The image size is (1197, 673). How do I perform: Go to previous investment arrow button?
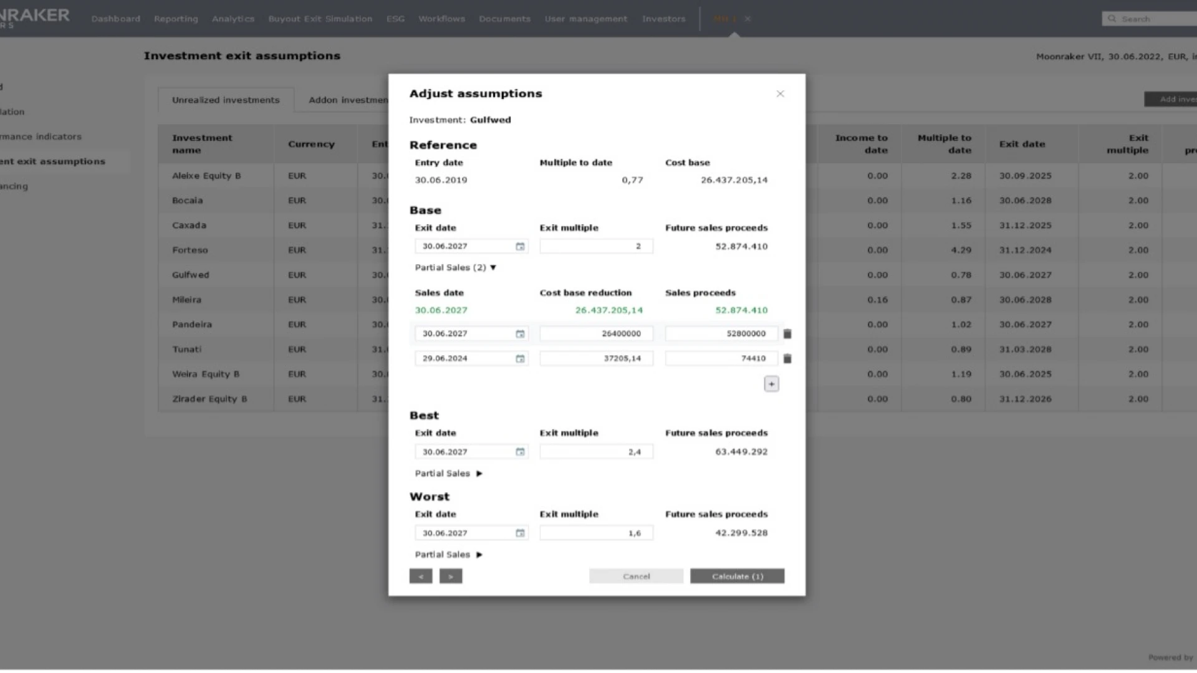pos(421,576)
